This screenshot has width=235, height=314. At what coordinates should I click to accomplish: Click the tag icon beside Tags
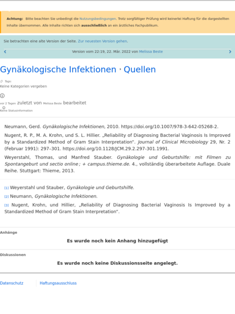2,81
